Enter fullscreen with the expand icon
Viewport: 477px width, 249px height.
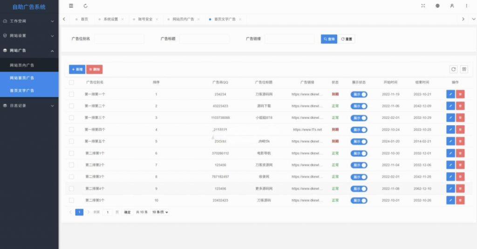[423, 6]
